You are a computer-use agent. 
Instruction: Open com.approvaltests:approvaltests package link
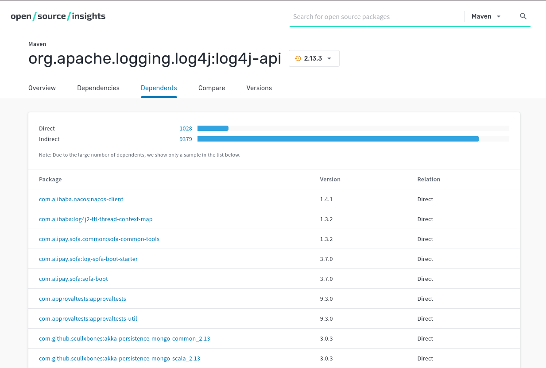(x=82, y=299)
